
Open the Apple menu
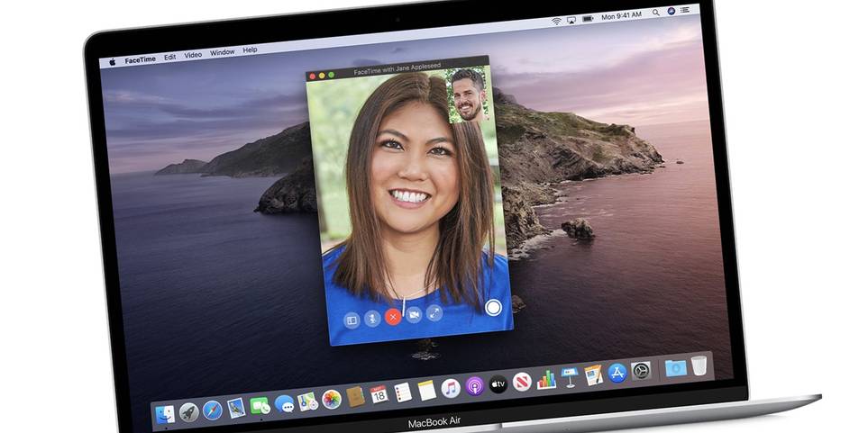click(113, 62)
